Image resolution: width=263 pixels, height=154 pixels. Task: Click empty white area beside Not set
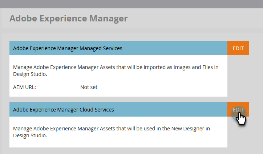(x=161, y=87)
